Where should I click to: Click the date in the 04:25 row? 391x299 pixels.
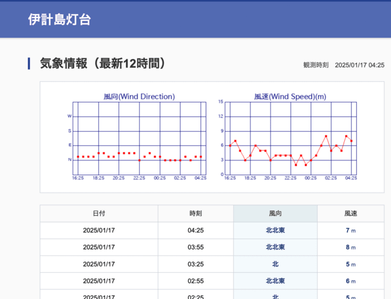pos(99,230)
